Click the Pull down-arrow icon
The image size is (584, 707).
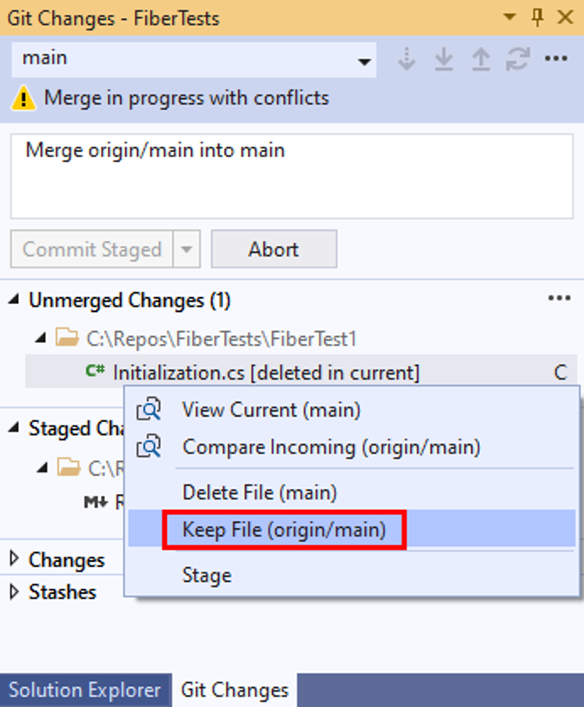click(443, 59)
